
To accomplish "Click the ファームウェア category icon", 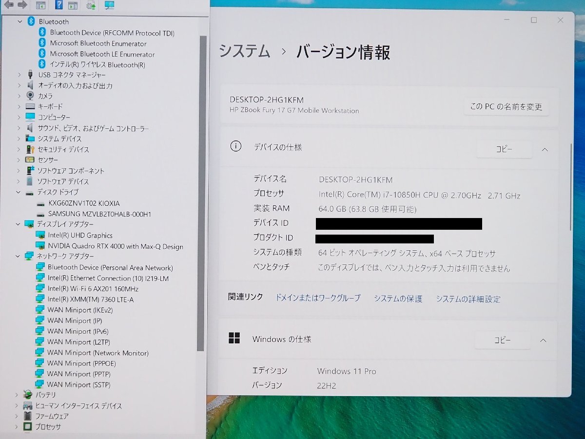I will pos(27,416).
